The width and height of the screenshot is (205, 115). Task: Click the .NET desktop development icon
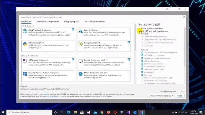pos(25,61)
